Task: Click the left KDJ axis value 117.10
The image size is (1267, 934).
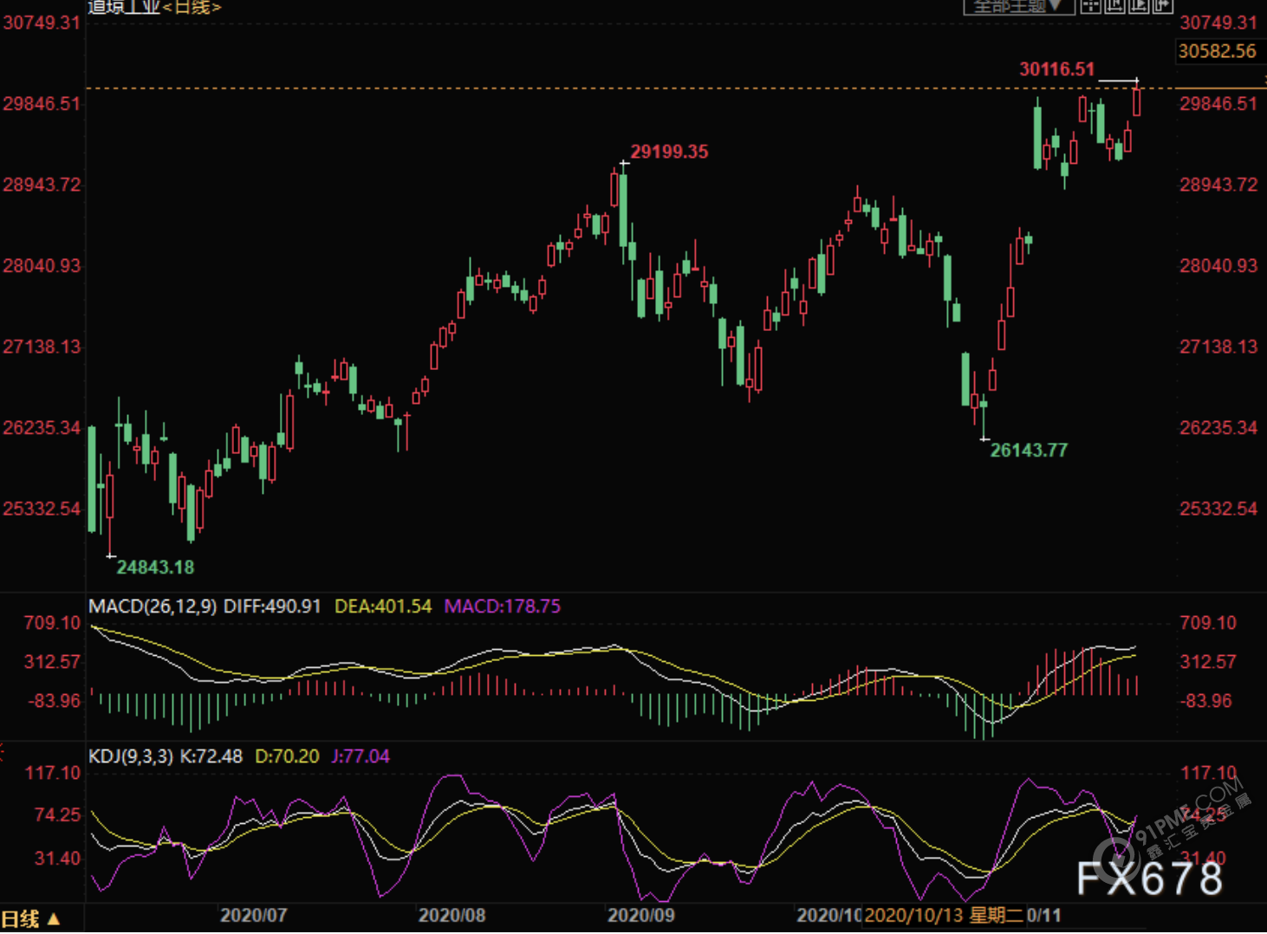Action: point(52,772)
